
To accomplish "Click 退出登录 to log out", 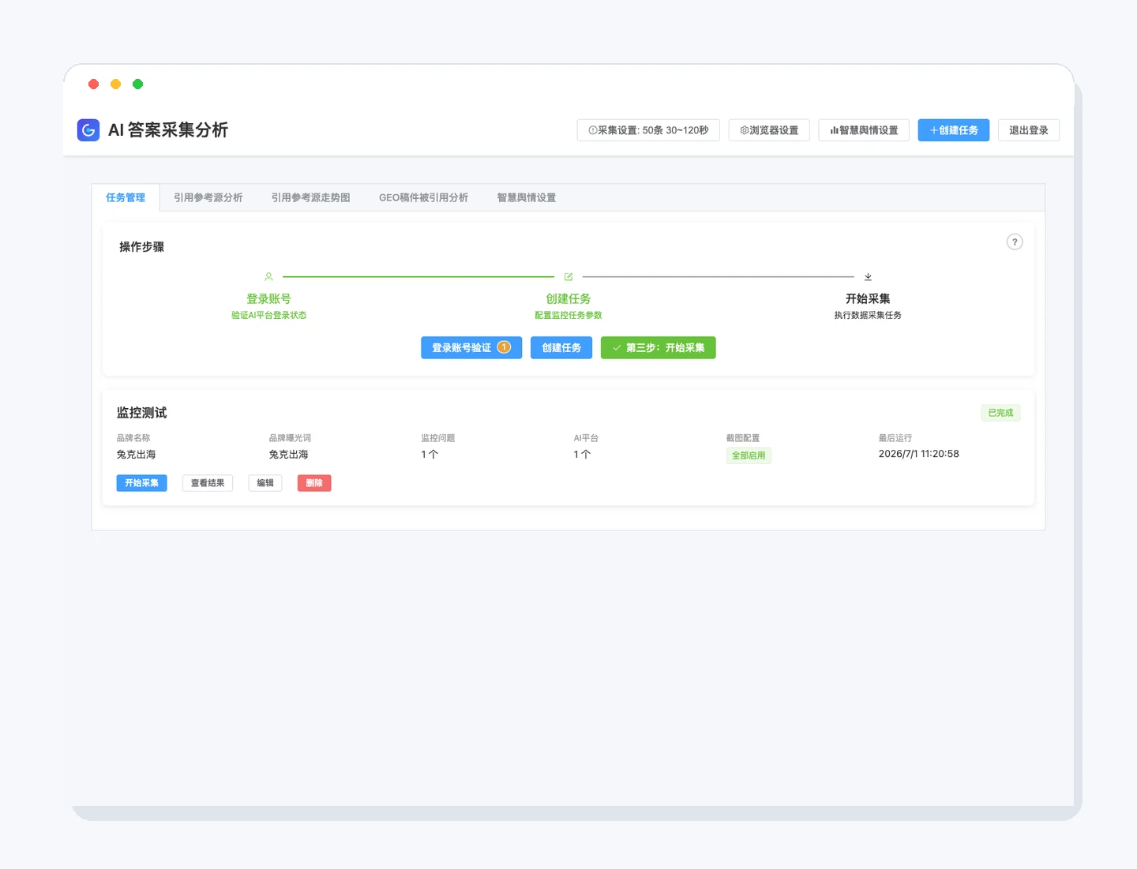I will tap(1029, 130).
